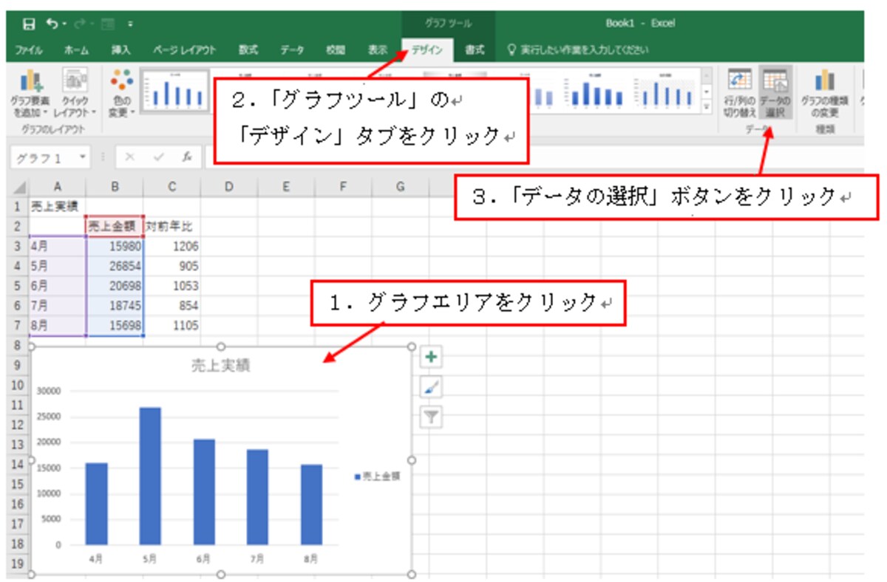This screenshot has height=582, width=887.
Task: Open the 表示 tab
Action: click(378, 50)
